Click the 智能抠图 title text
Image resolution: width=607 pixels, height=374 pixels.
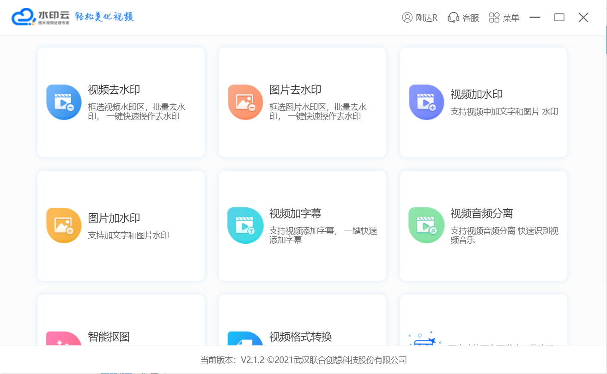(x=109, y=337)
